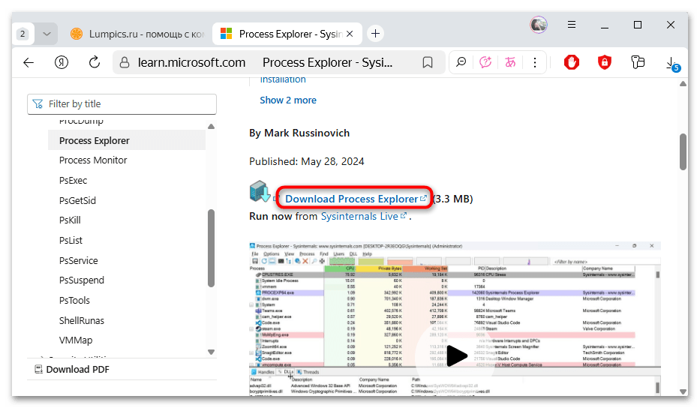Switch to the Lumpics.ru tab
The image size is (700, 408).
[x=137, y=34]
